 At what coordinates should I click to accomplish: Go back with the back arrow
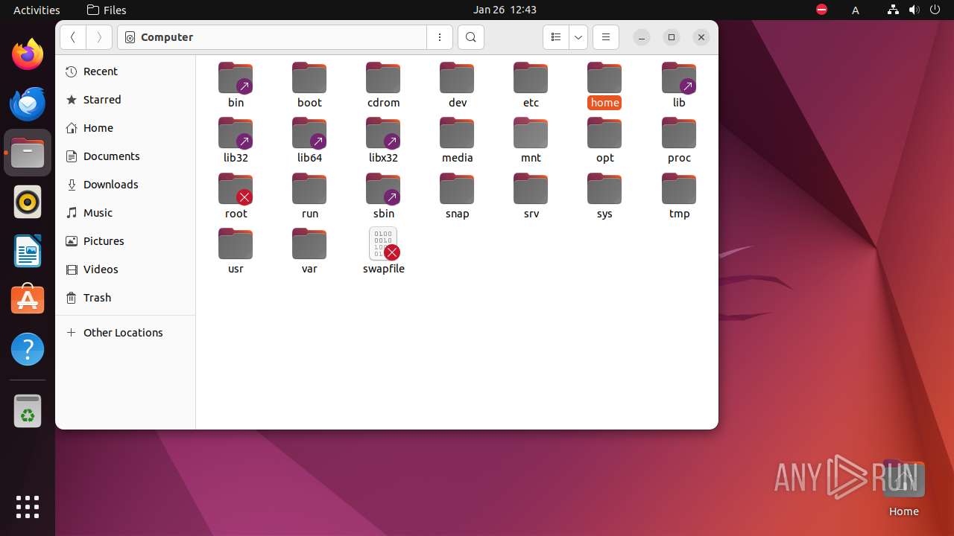pyautogui.click(x=72, y=37)
